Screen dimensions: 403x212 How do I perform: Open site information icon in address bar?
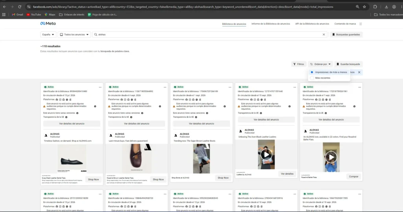28,7
